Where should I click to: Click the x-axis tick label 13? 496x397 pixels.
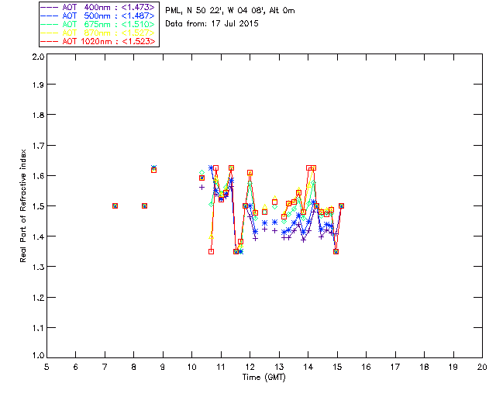(x=279, y=367)
